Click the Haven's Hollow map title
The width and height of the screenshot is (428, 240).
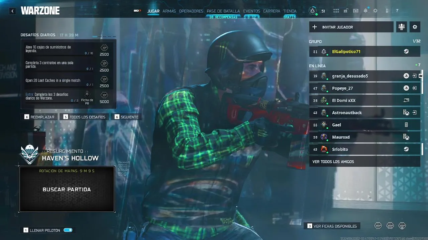click(x=70, y=158)
